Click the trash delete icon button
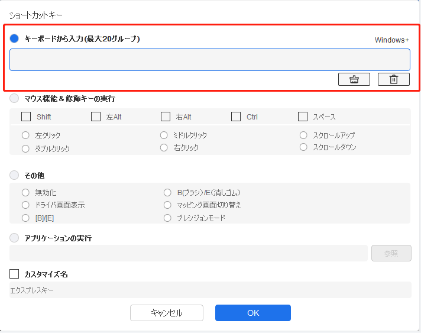 [393, 79]
